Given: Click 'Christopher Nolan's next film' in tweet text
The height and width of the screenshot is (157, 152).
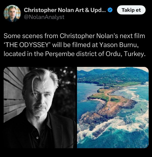Looking at the screenshot, I should click(x=102, y=36).
